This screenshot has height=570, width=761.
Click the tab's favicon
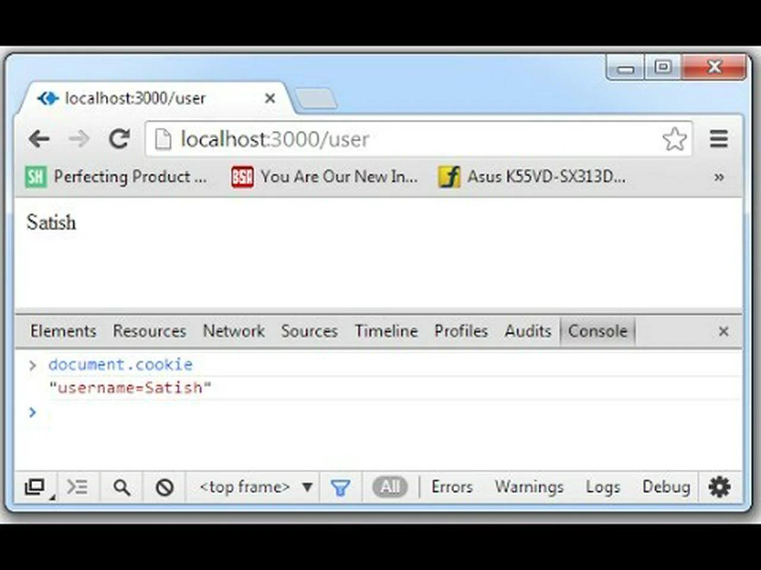coord(48,98)
